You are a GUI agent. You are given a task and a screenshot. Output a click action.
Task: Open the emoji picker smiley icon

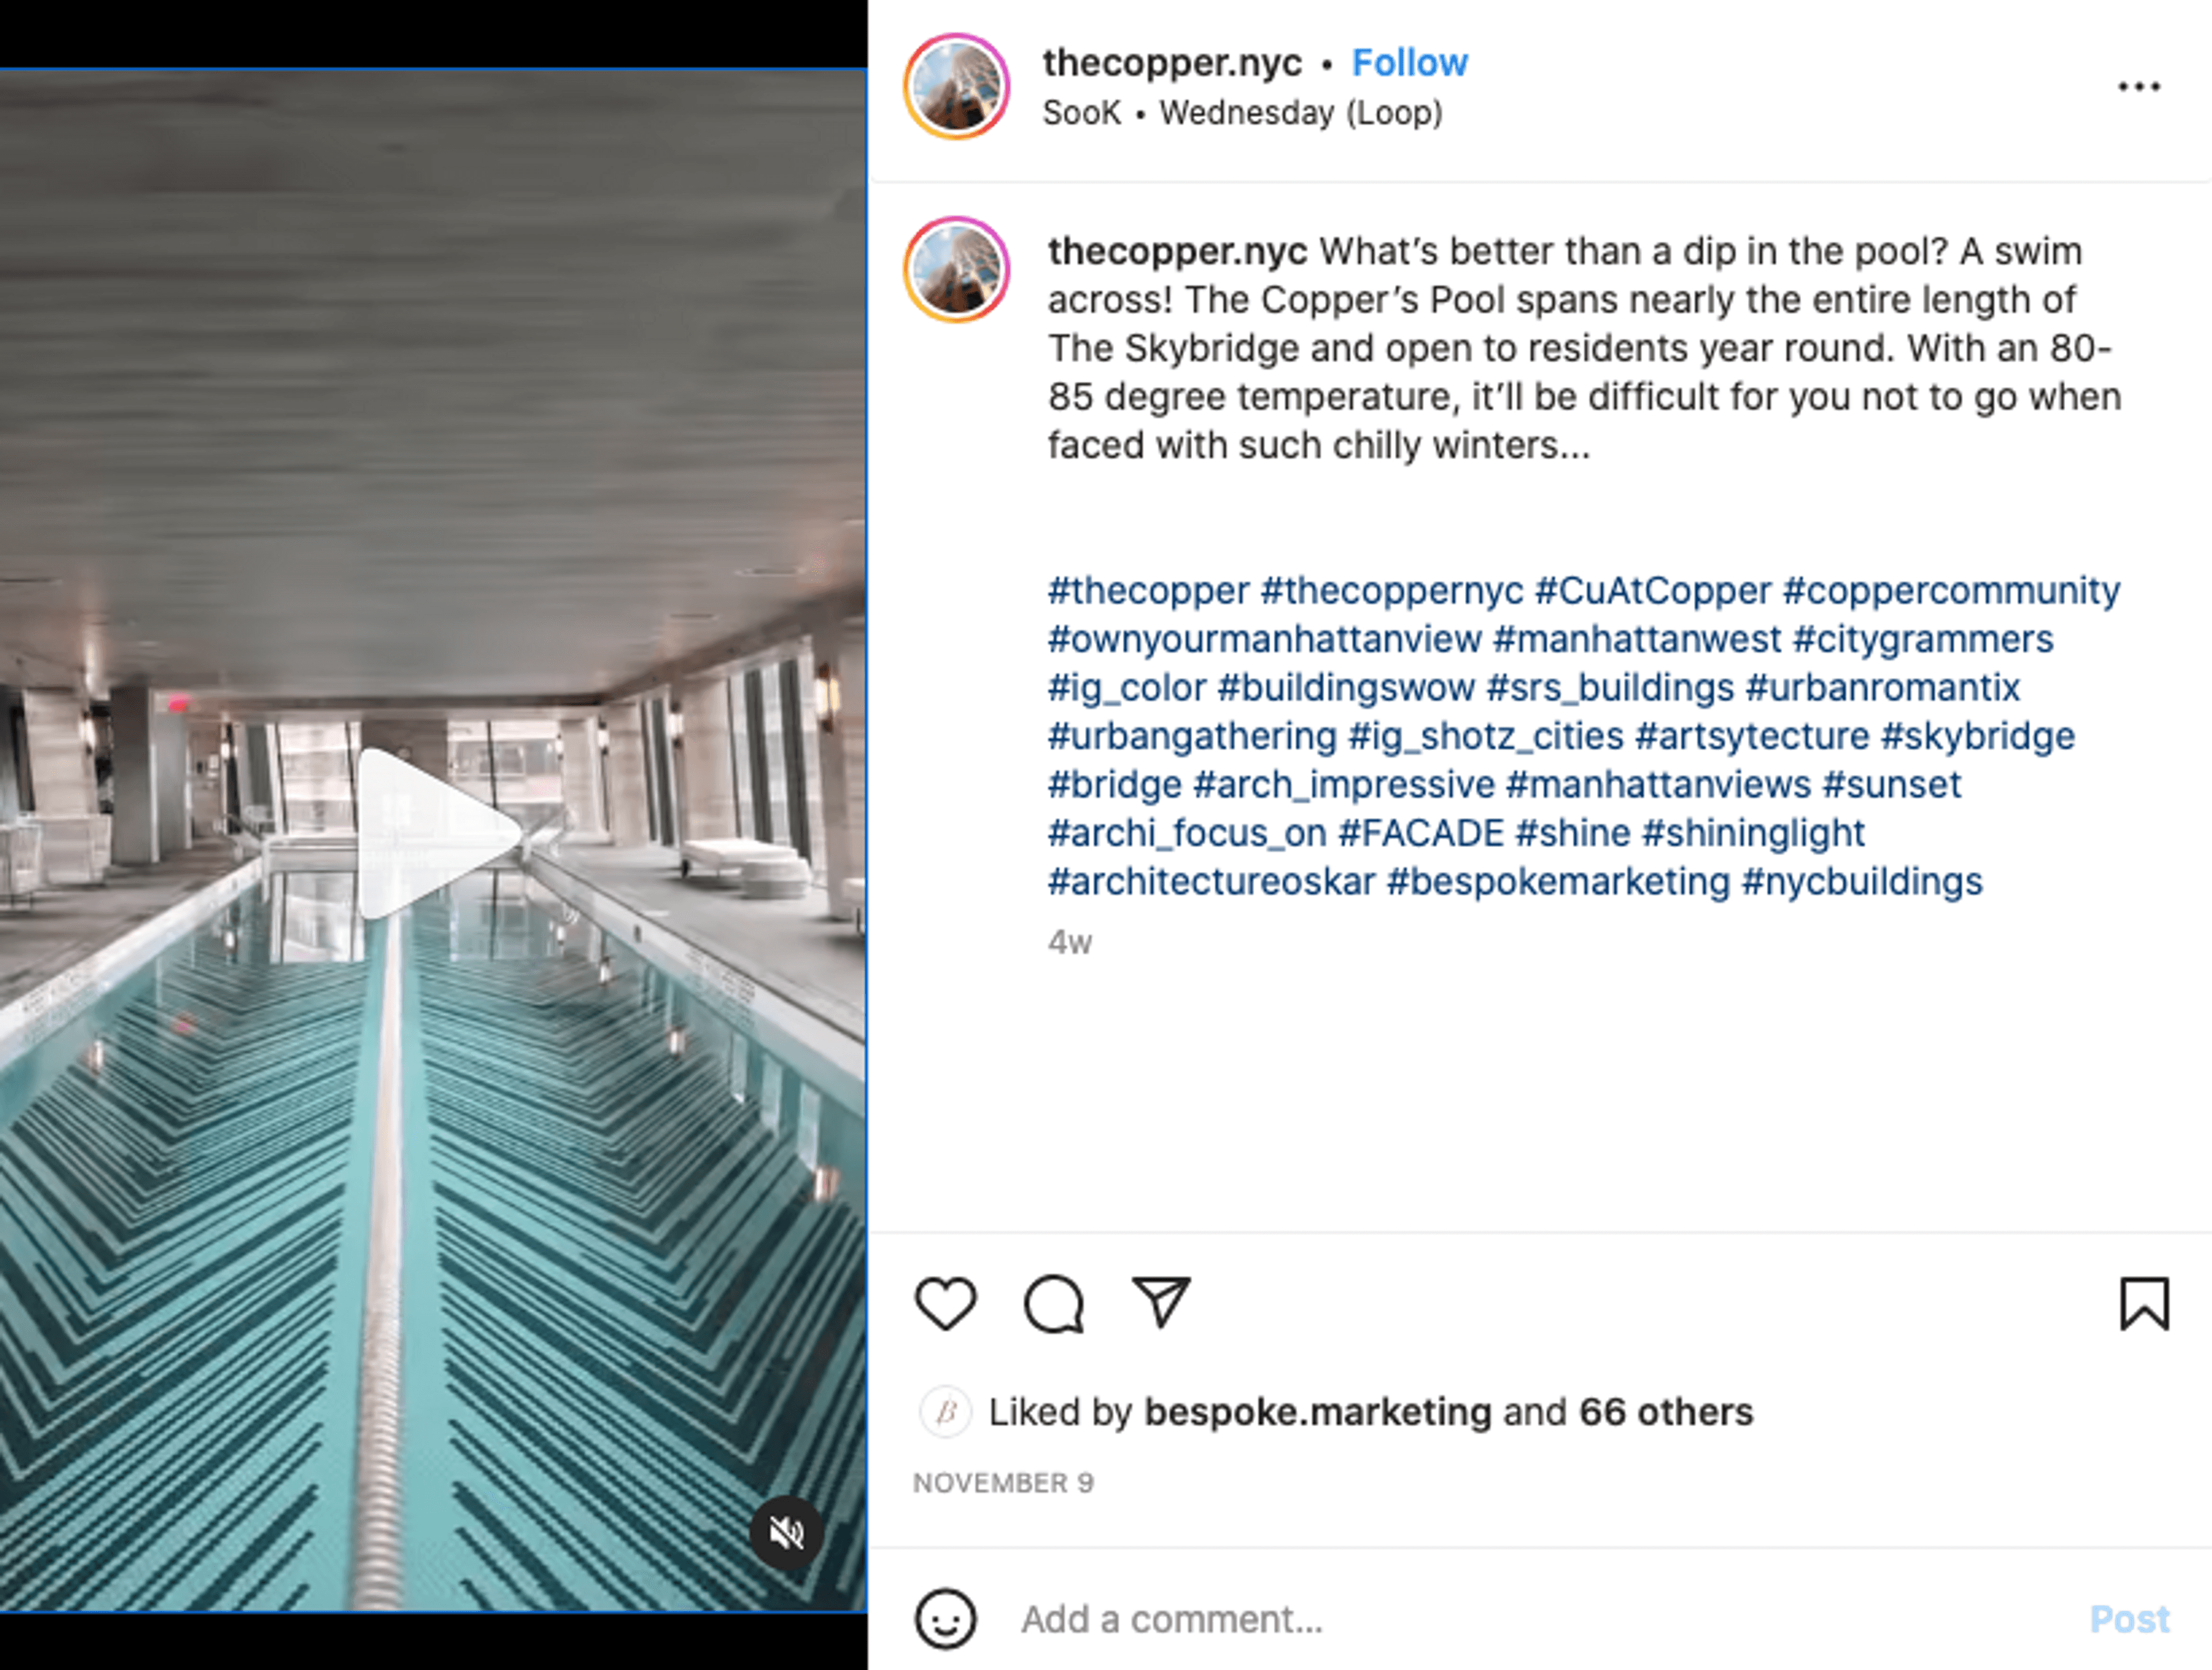click(945, 1618)
